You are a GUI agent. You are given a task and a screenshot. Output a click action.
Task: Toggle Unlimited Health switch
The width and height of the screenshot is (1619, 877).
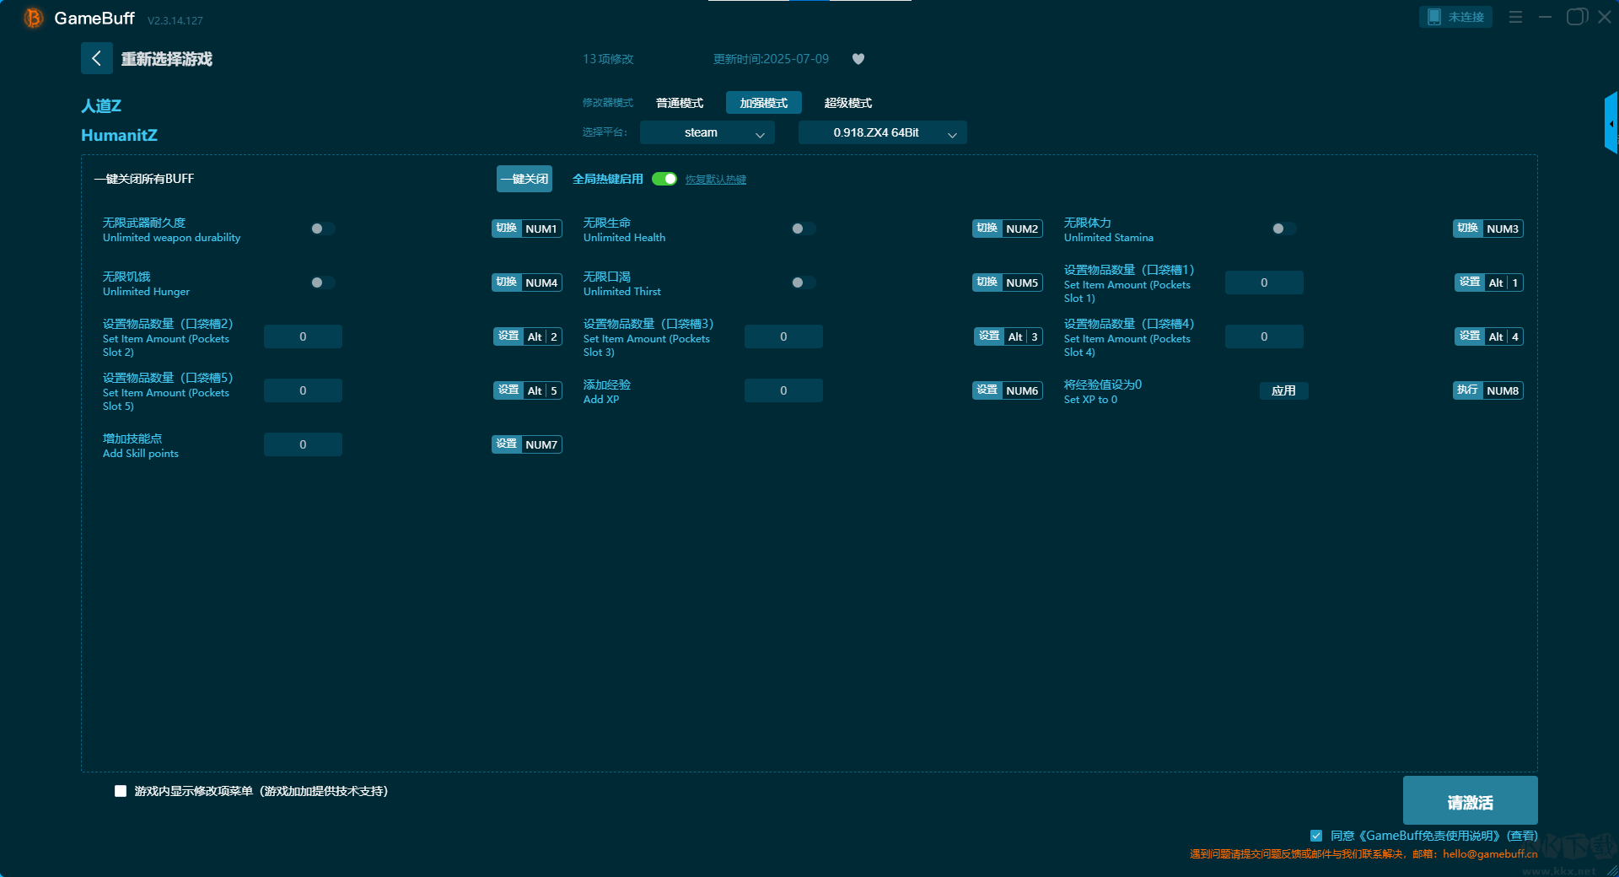(x=803, y=229)
